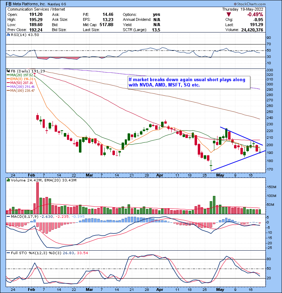Viewport: 282px width, 293px height.
Task: Click the blue short plays annotation box
Action: pos(189,82)
